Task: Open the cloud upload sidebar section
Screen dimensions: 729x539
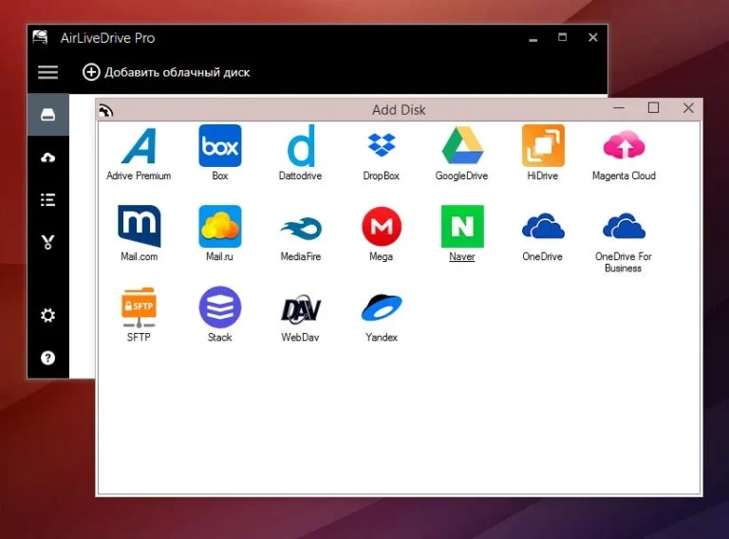Action: point(47,158)
